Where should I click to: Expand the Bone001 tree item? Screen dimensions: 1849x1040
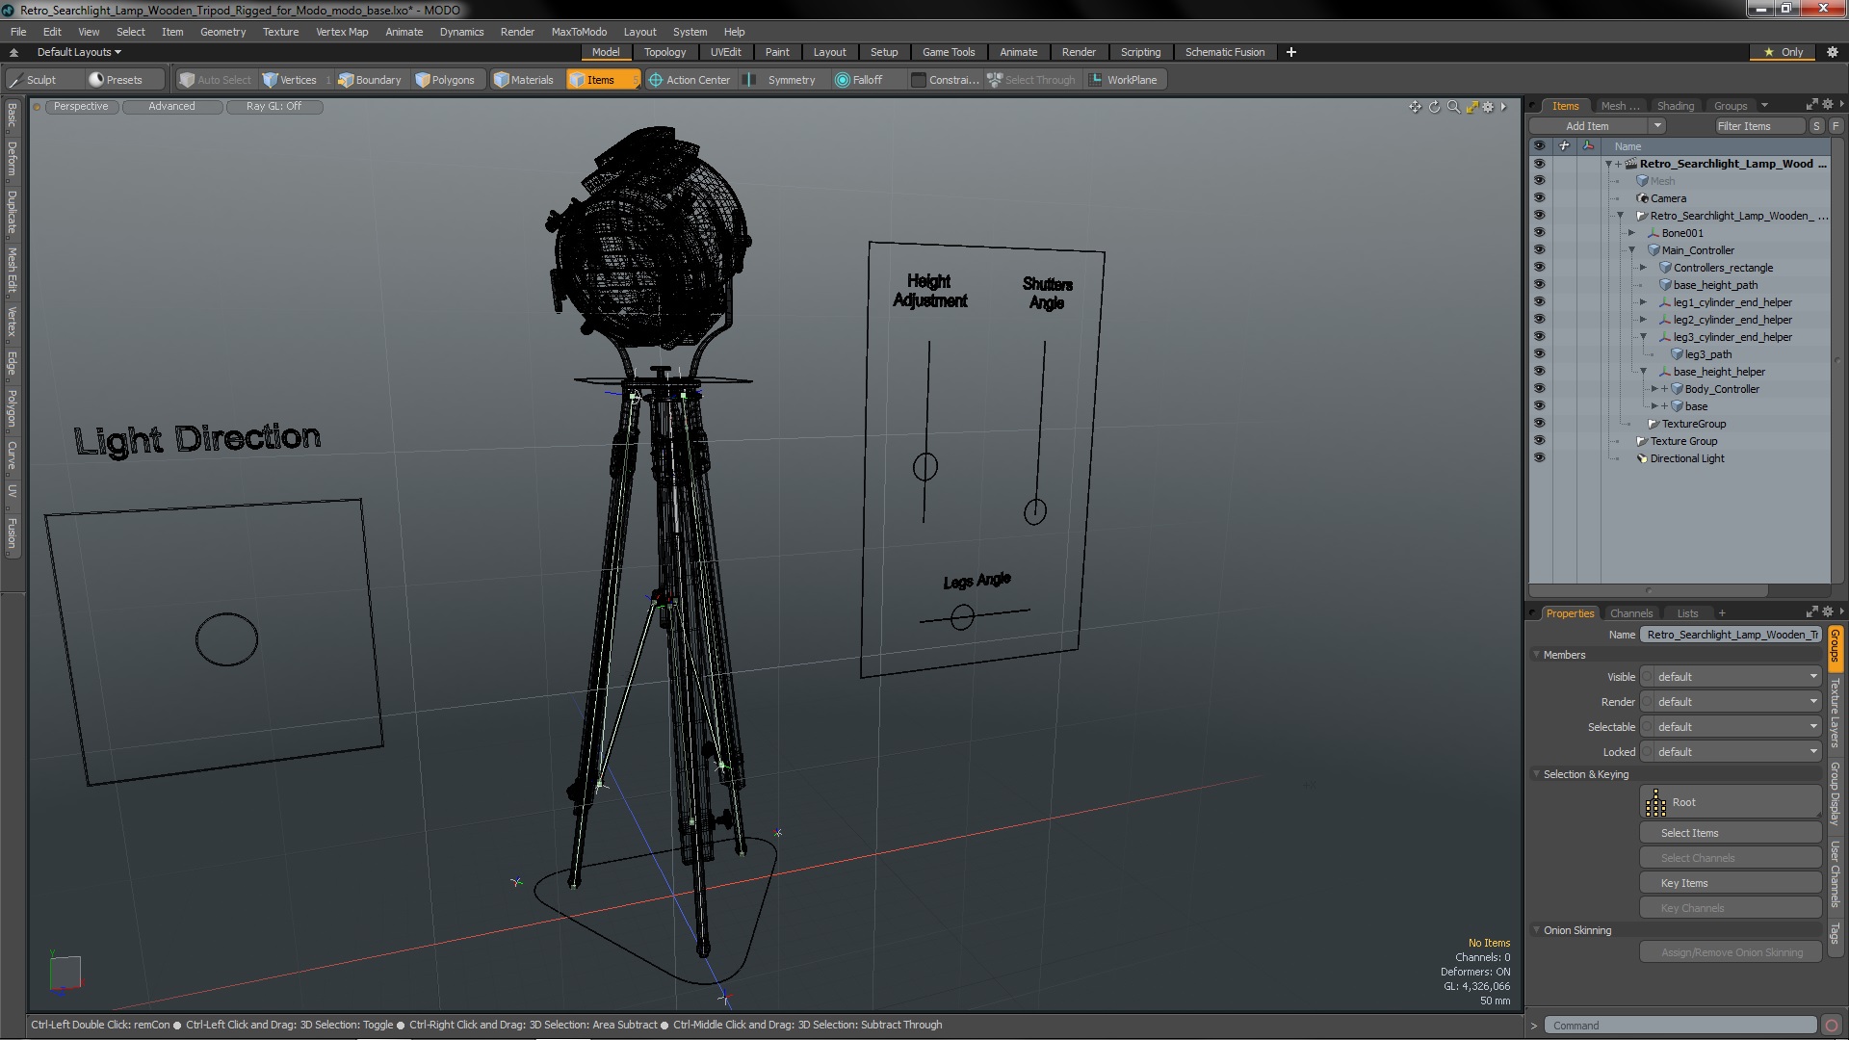tap(1631, 233)
